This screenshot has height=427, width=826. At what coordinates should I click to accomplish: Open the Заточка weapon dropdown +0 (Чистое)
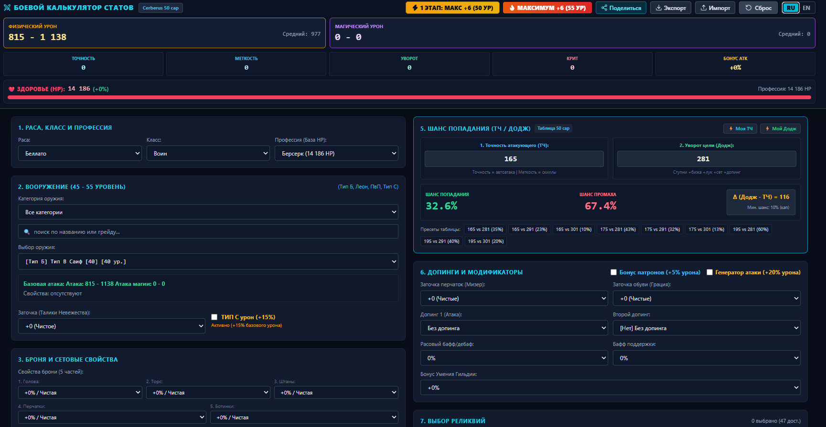pos(112,326)
